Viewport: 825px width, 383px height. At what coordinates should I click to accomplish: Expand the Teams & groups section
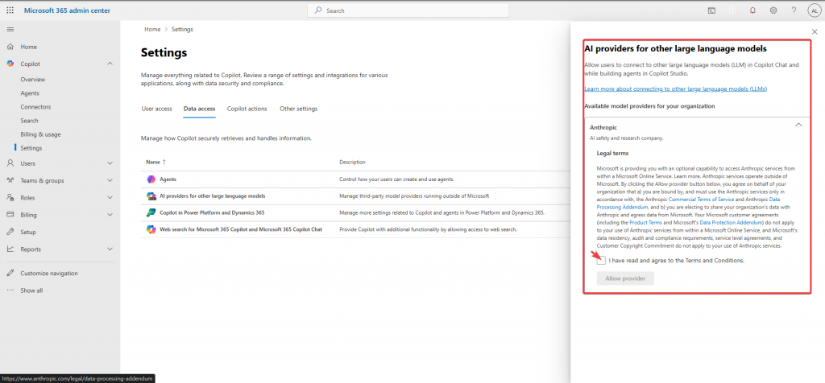coord(110,180)
